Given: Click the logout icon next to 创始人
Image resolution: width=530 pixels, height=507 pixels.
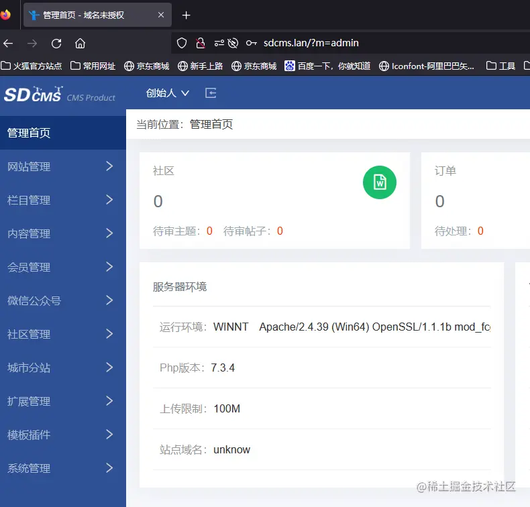Looking at the screenshot, I should pos(211,93).
